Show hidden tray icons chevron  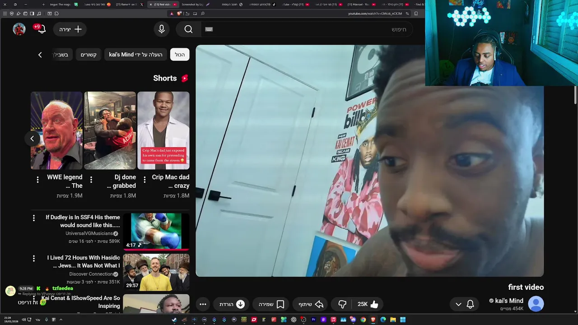(61, 320)
